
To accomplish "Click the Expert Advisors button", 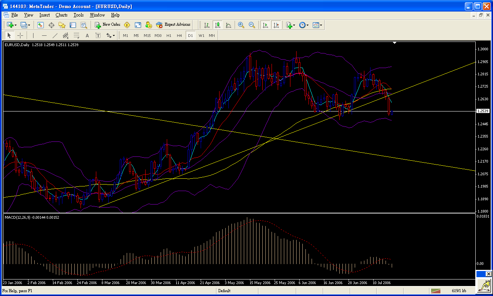I will [173, 25].
